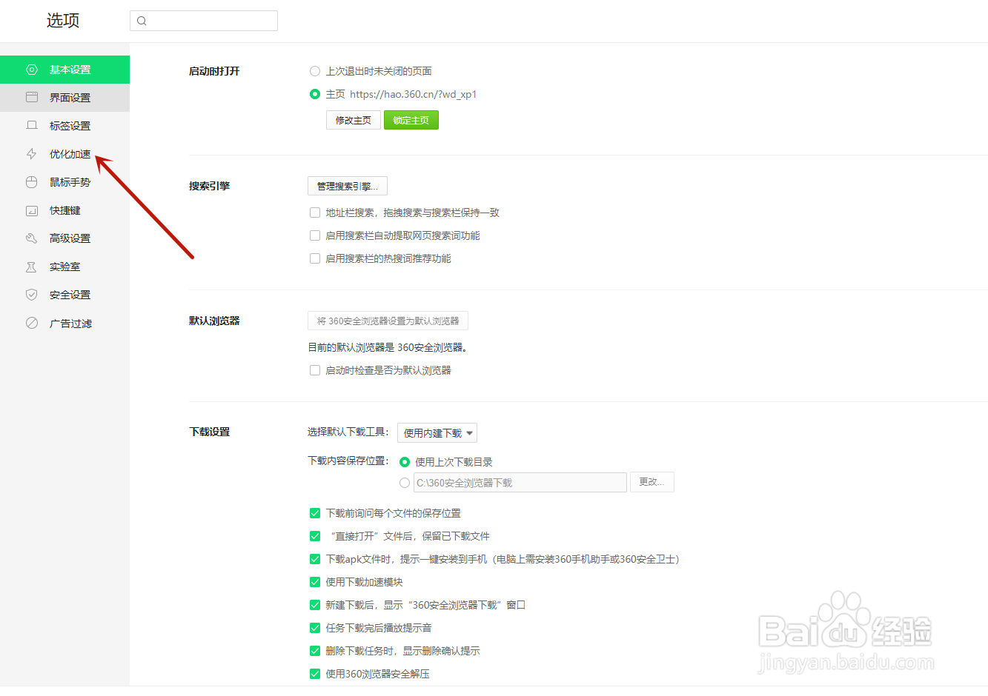Click the 实验室 flask icon
Viewport: 988px width, 696px height.
pos(32,267)
